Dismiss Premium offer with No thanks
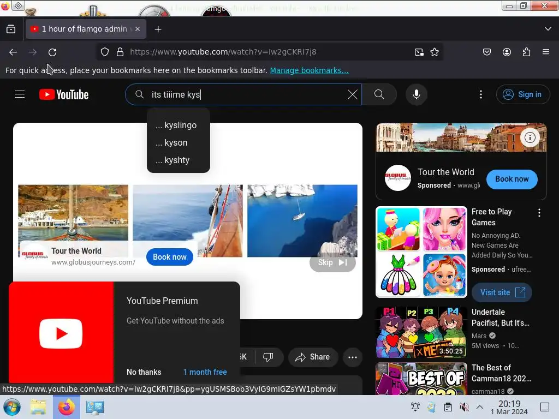 click(x=144, y=372)
